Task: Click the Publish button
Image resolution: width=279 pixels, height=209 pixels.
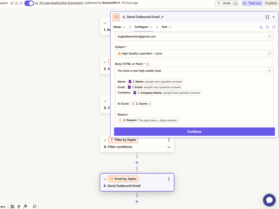Action: pyautogui.click(x=271, y=3)
